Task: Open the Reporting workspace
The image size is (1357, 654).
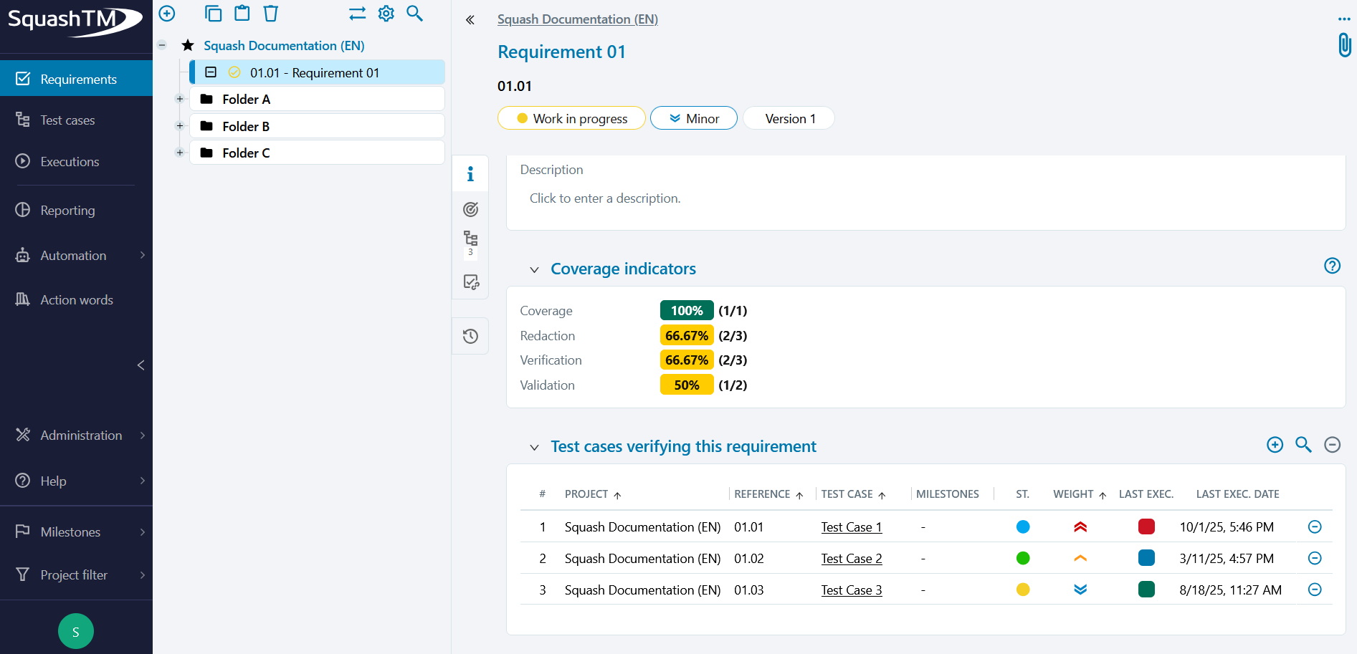Action: (67, 211)
